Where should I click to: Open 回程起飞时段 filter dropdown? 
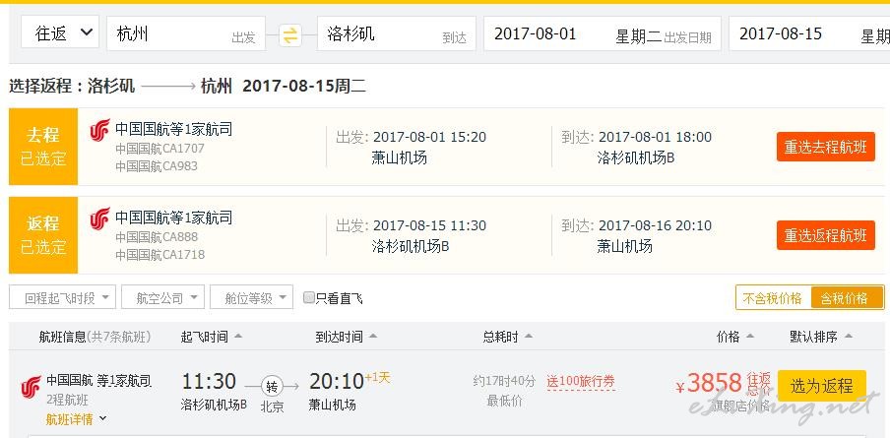click(x=62, y=297)
